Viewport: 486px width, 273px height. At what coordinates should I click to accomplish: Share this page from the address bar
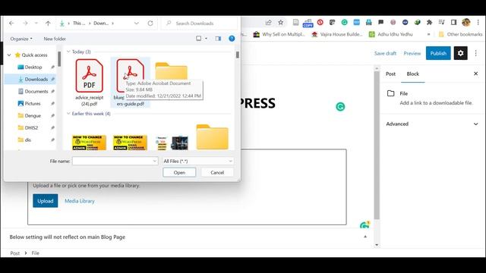(x=268, y=22)
